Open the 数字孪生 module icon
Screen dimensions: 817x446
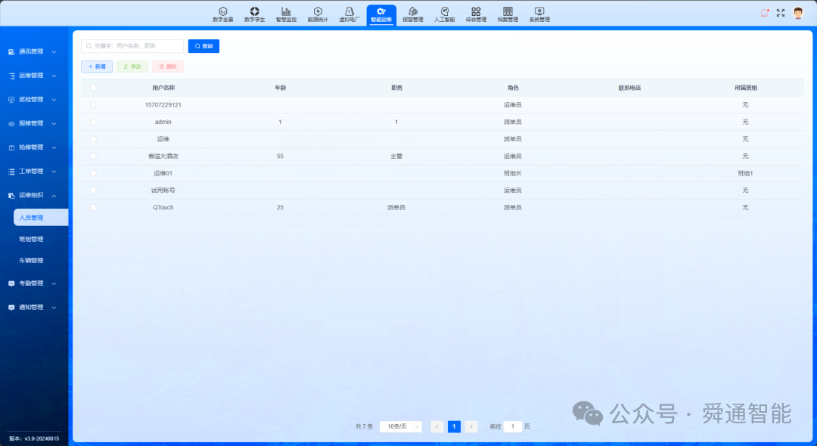(x=254, y=11)
